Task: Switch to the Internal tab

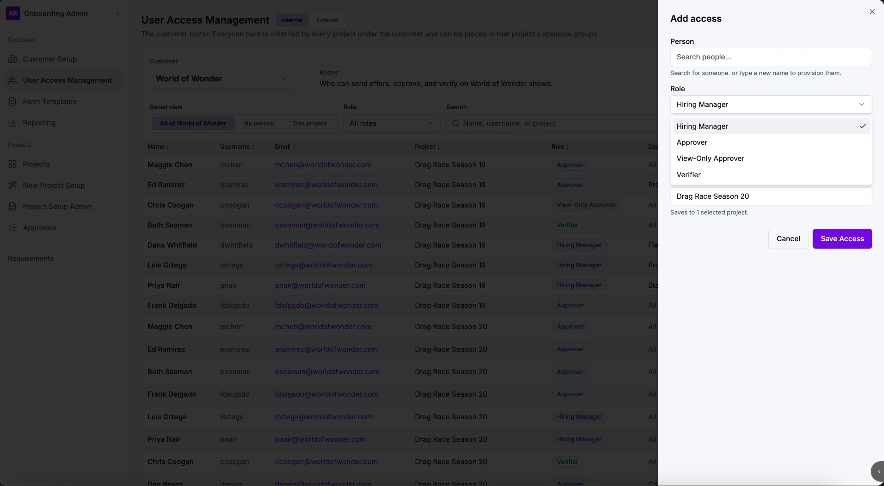Action: 292,20
